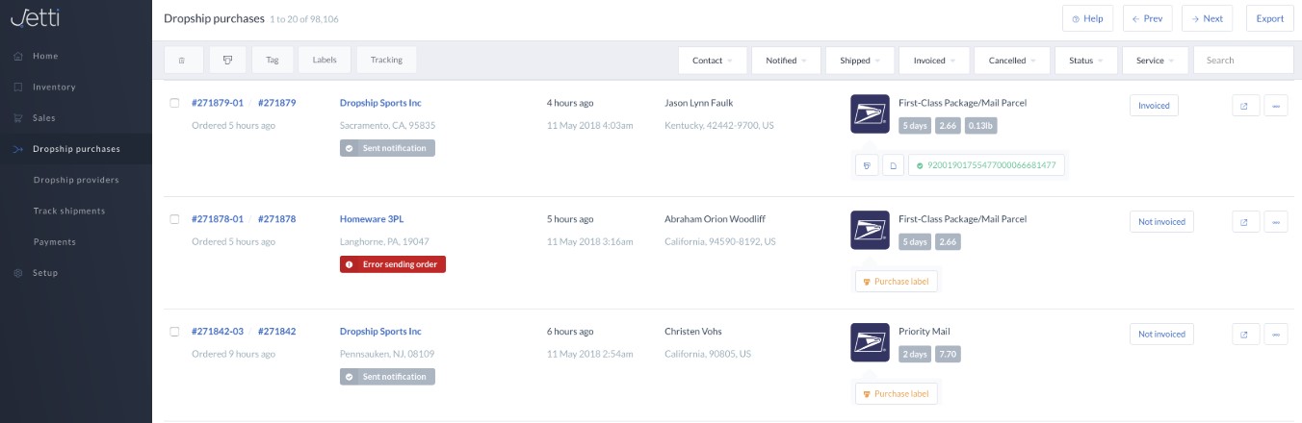The image size is (1302, 423).
Task: Click Purchase label for Homeware 3PL order
Action: (x=896, y=282)
